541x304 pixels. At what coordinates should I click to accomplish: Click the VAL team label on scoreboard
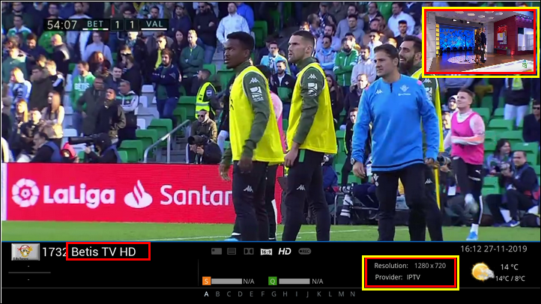pyautogui.click(x=154, y=24)
